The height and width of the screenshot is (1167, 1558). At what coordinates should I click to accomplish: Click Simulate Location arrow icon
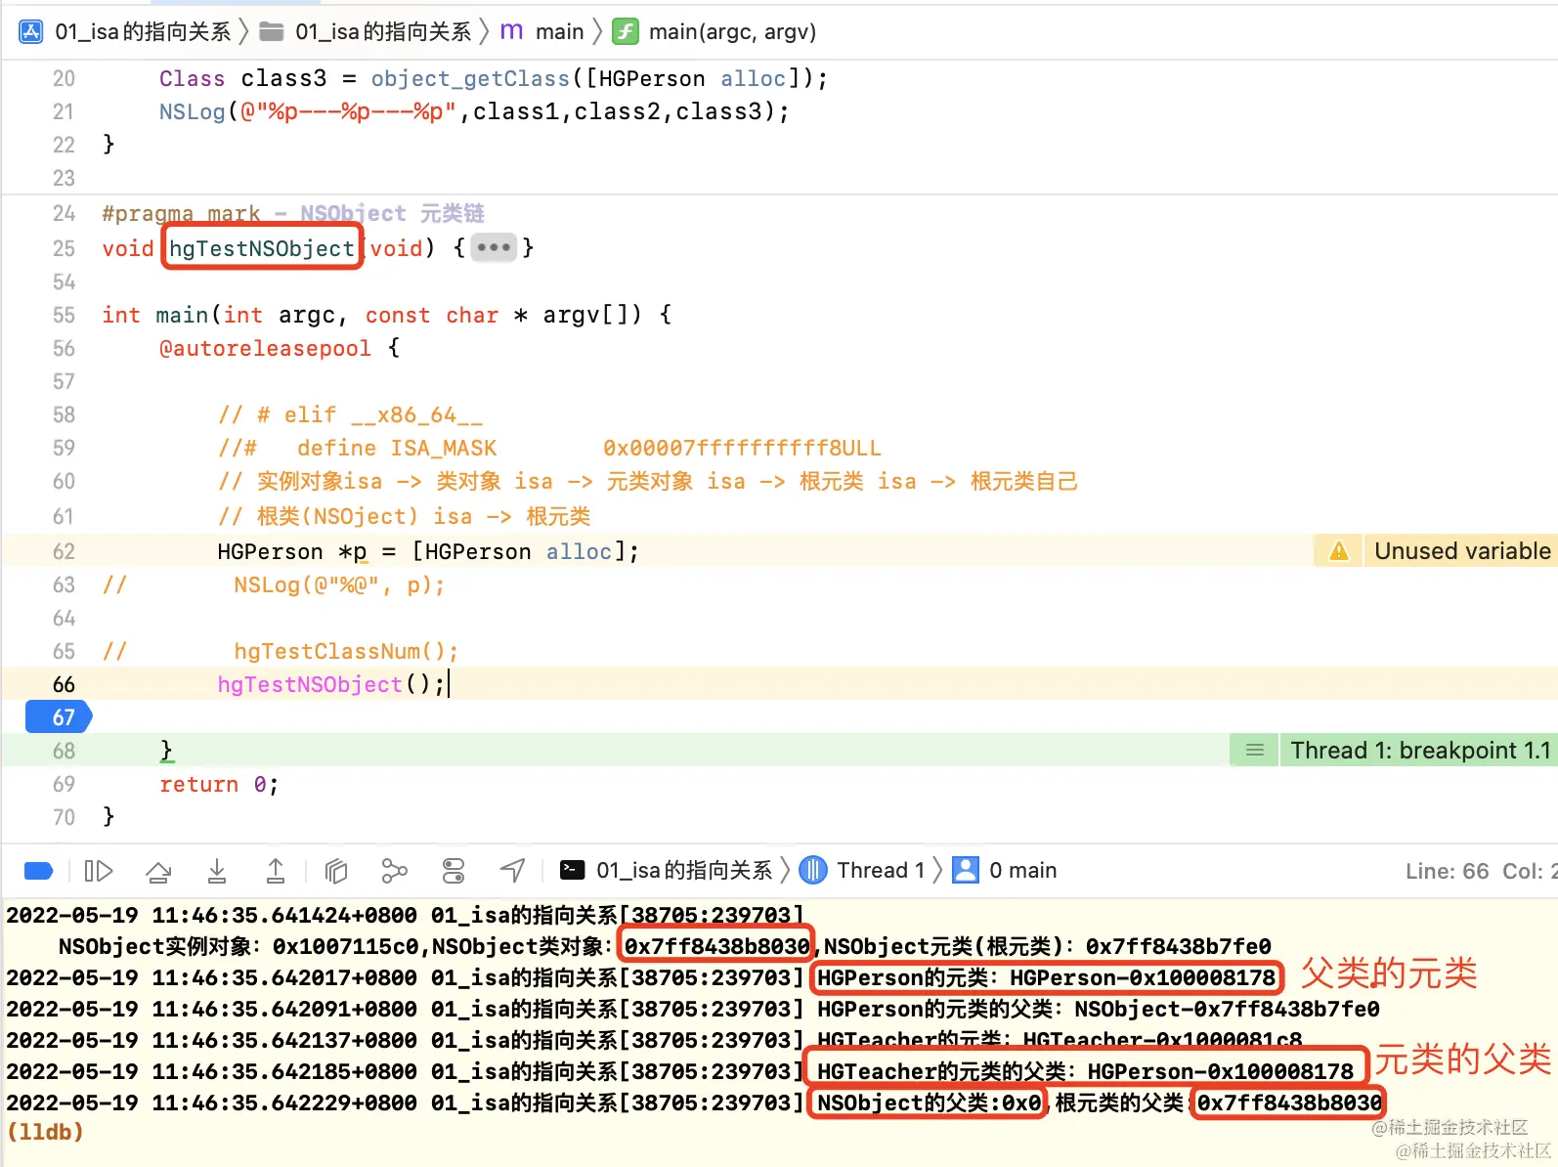pyautogui.click(x=512, y=871)
